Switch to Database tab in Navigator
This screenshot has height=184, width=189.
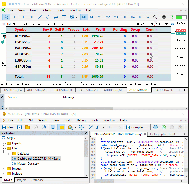[38, 180]
